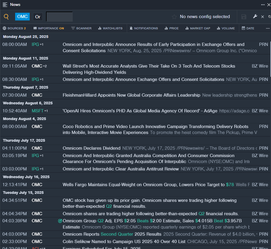Image resolution: width=271 pixels, height=249 pixels.
Task: Click the Tuesday July 15, 2025 date header
Action: [23, 193]
